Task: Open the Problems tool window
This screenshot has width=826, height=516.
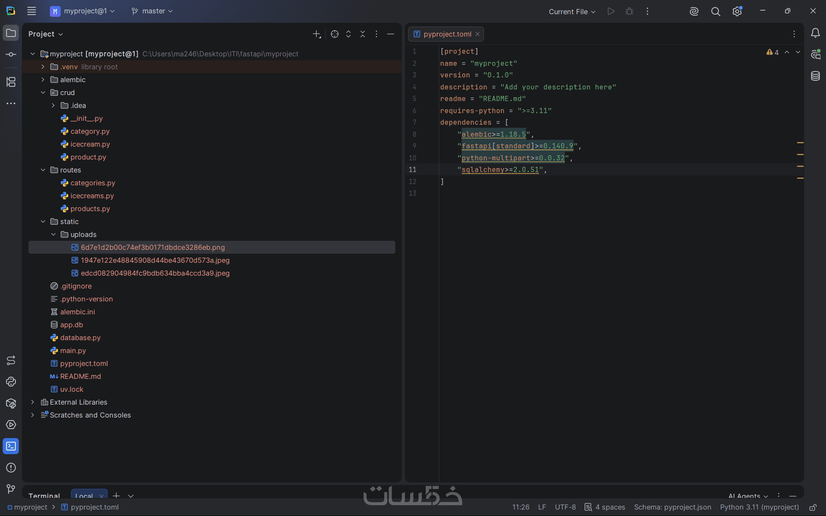Action: click(11, 468)
